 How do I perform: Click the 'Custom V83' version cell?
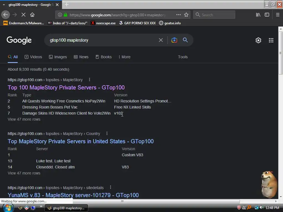(132, 155)
